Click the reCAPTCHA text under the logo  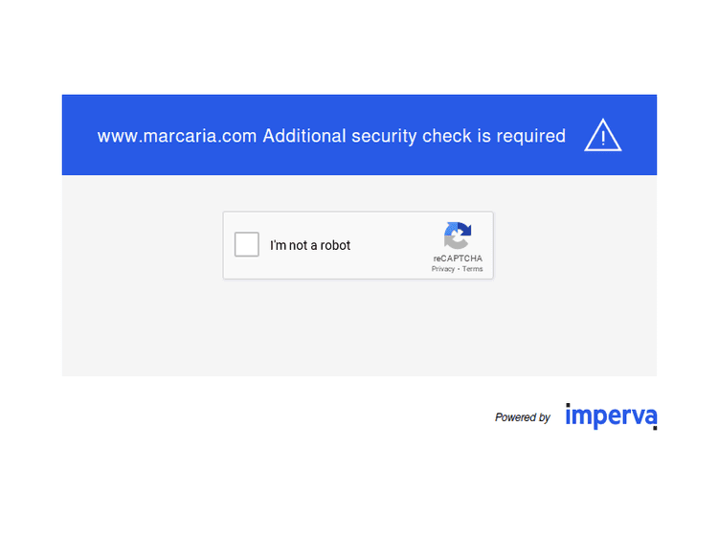(458, 258)
